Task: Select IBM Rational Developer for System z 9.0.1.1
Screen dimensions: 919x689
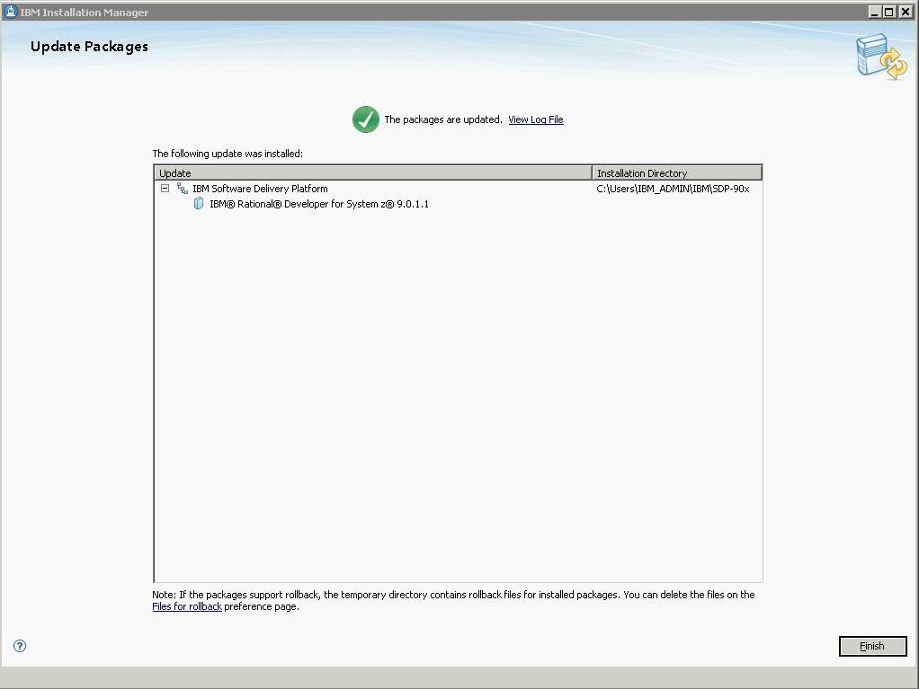Action: [x=319, y=204]
